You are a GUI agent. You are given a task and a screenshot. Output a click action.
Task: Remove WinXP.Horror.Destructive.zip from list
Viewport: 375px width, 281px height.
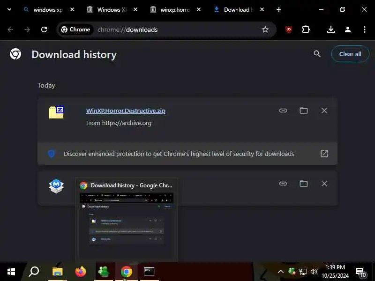tap(324, 111)
